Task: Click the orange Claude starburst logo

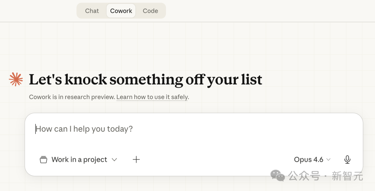Action: (x=16, y=79)
